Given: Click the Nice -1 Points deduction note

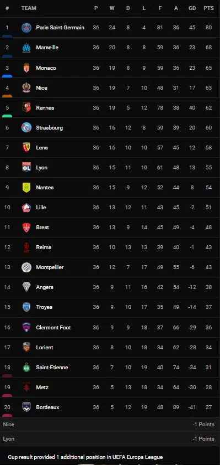Looking at the screenshot, I should click(x=110, y=425).
